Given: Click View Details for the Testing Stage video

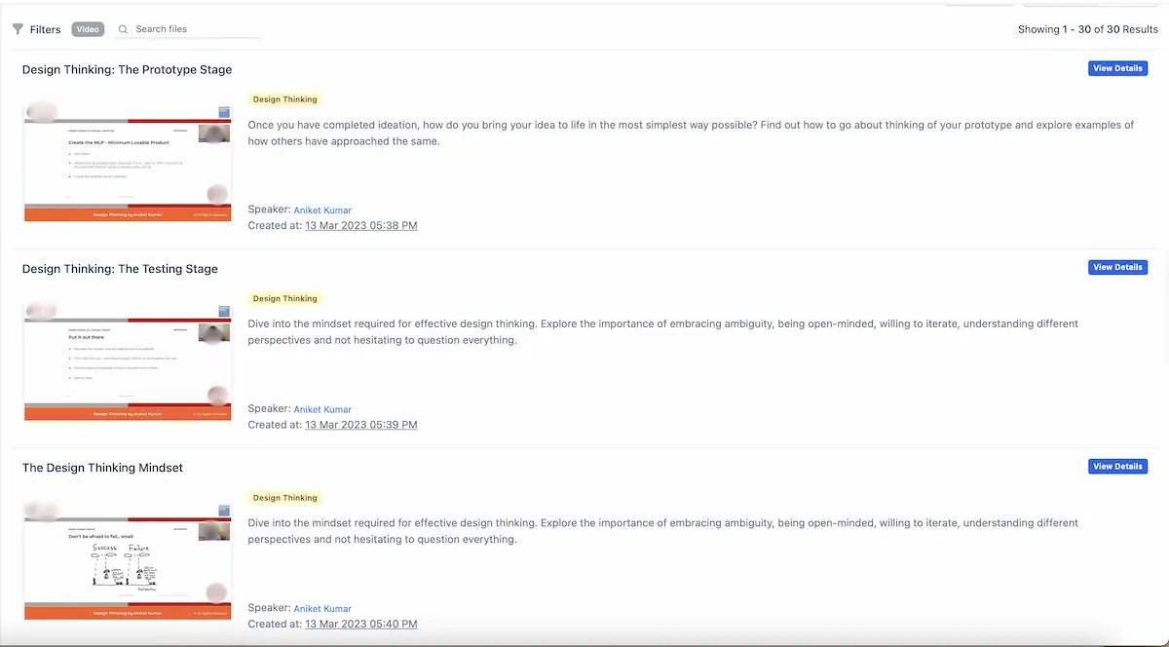Looking at the screenshot, I should pos(1117,266).
